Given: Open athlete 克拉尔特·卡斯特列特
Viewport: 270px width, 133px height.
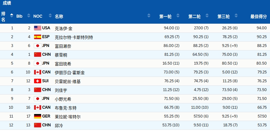Looking at the screenshot, I should click(x=74, y=37).
